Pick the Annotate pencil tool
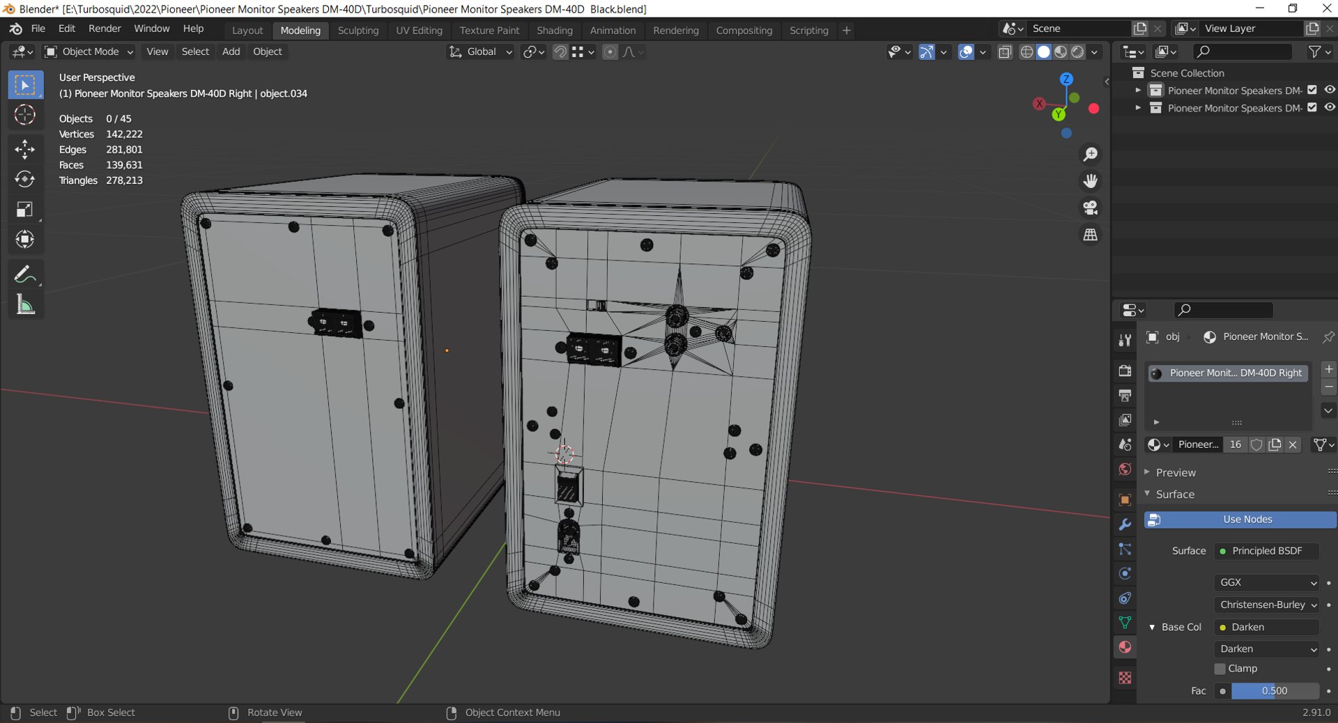Image resolution: width=1338 pixels, height=723 pixels. [x=25, y=274]
